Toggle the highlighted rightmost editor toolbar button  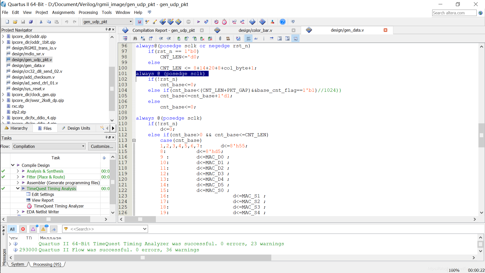pos(296,38)
